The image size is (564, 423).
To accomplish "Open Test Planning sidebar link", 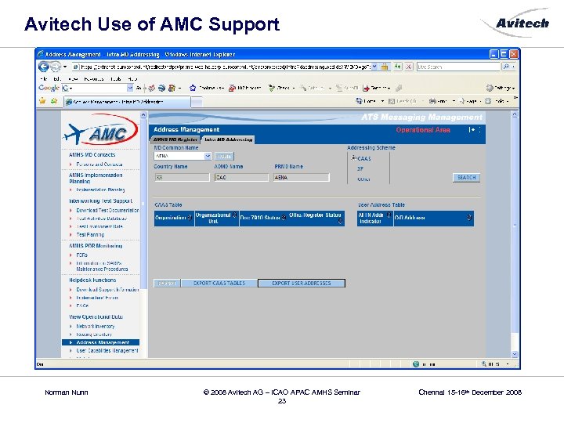I will 90,234.
